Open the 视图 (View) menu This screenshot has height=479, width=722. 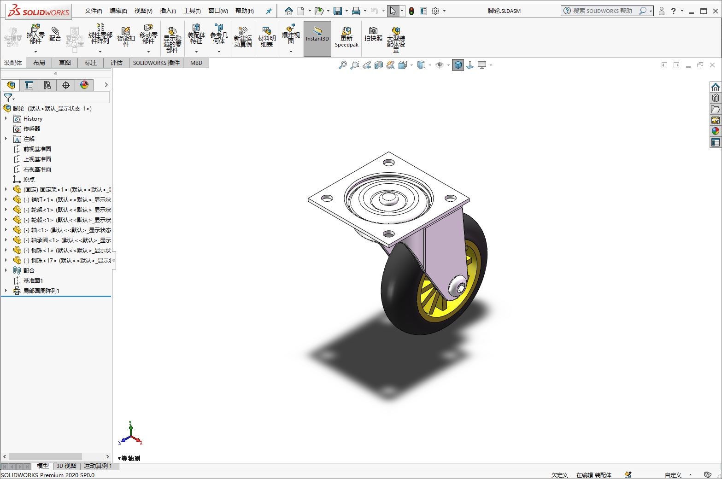143,11
